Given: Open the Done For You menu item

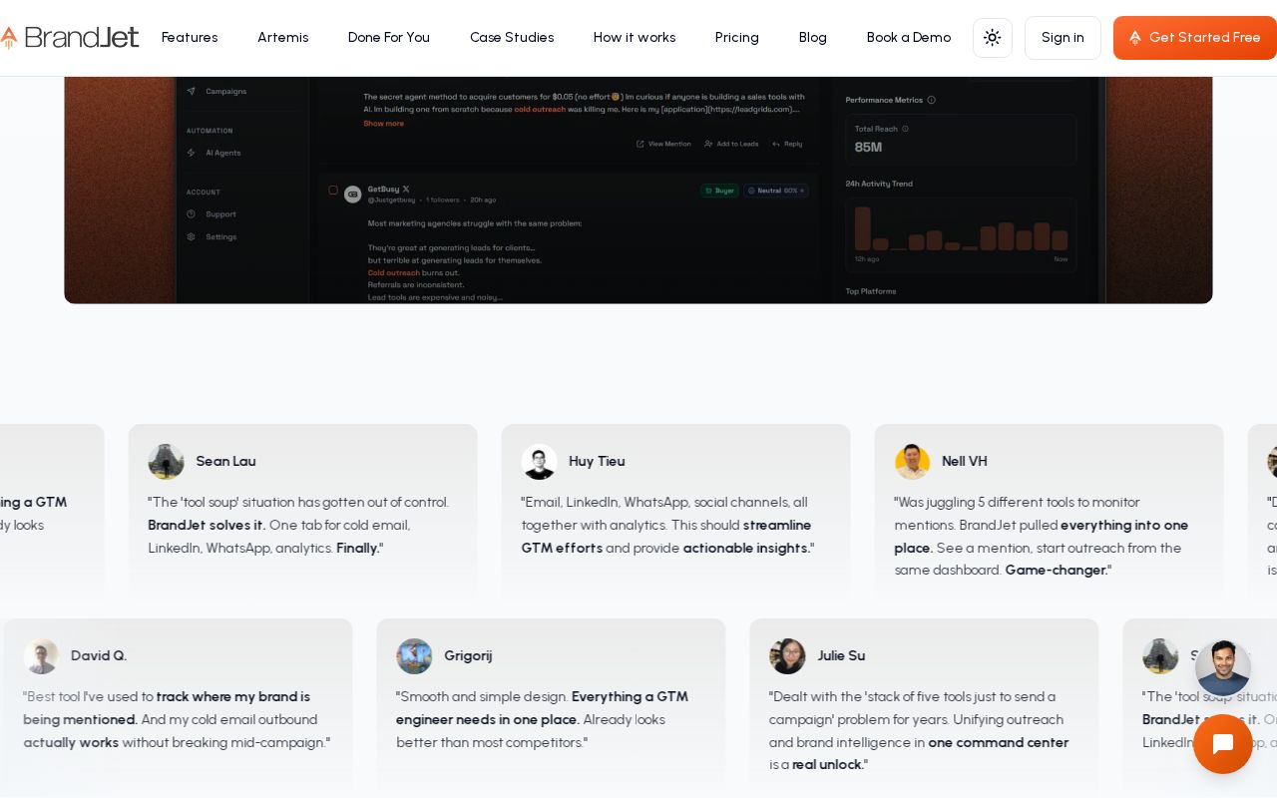Looking at the screenshot, I should pyautogui.click(x=389, y=37).
